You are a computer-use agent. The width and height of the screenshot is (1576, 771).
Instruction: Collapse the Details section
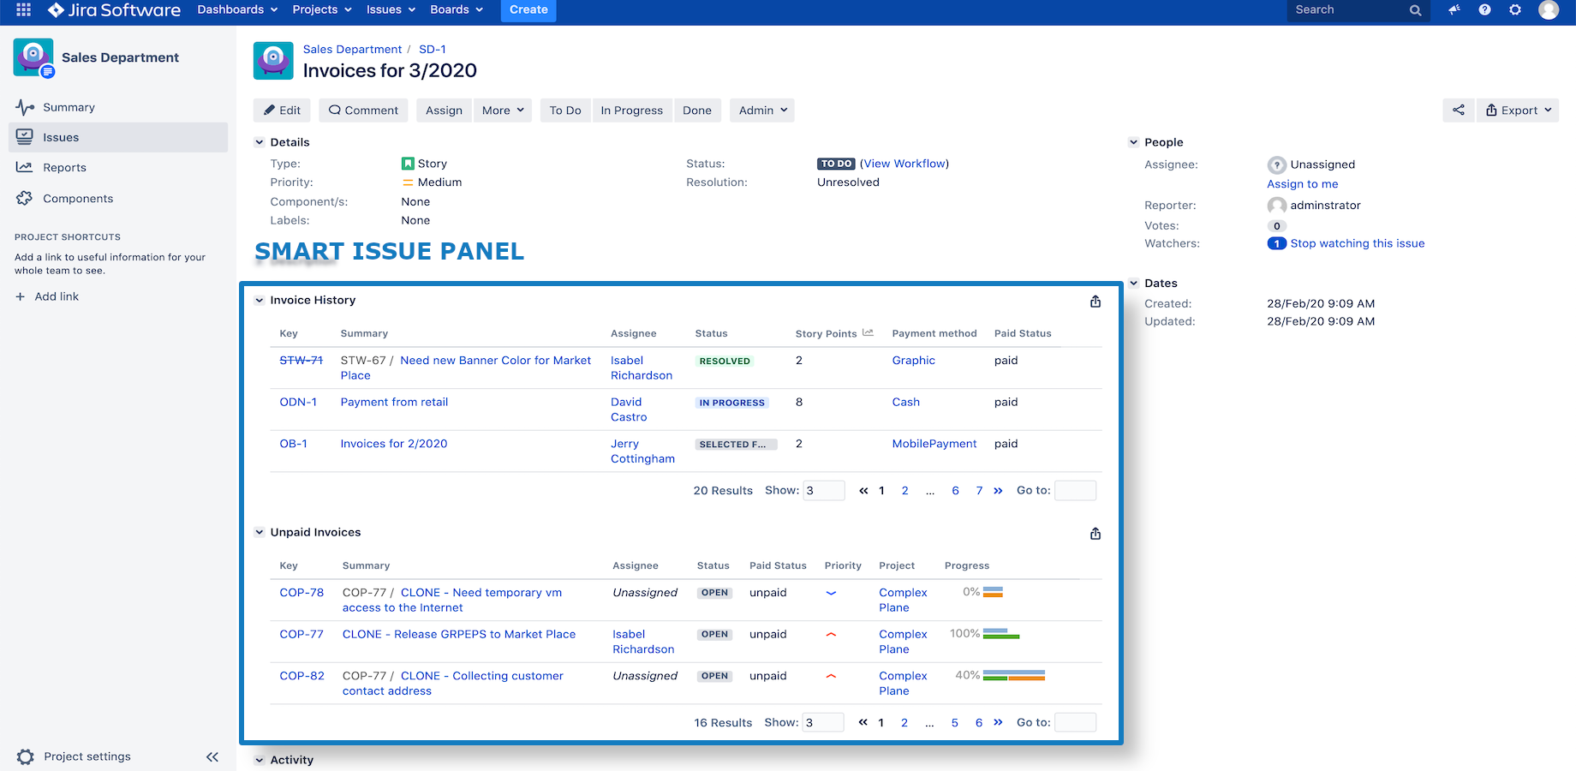click(x=260, y=141)
